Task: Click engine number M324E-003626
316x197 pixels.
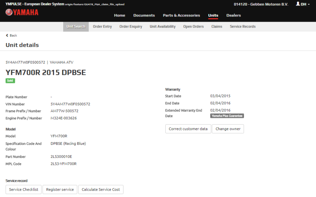Action: click(64, 118)
